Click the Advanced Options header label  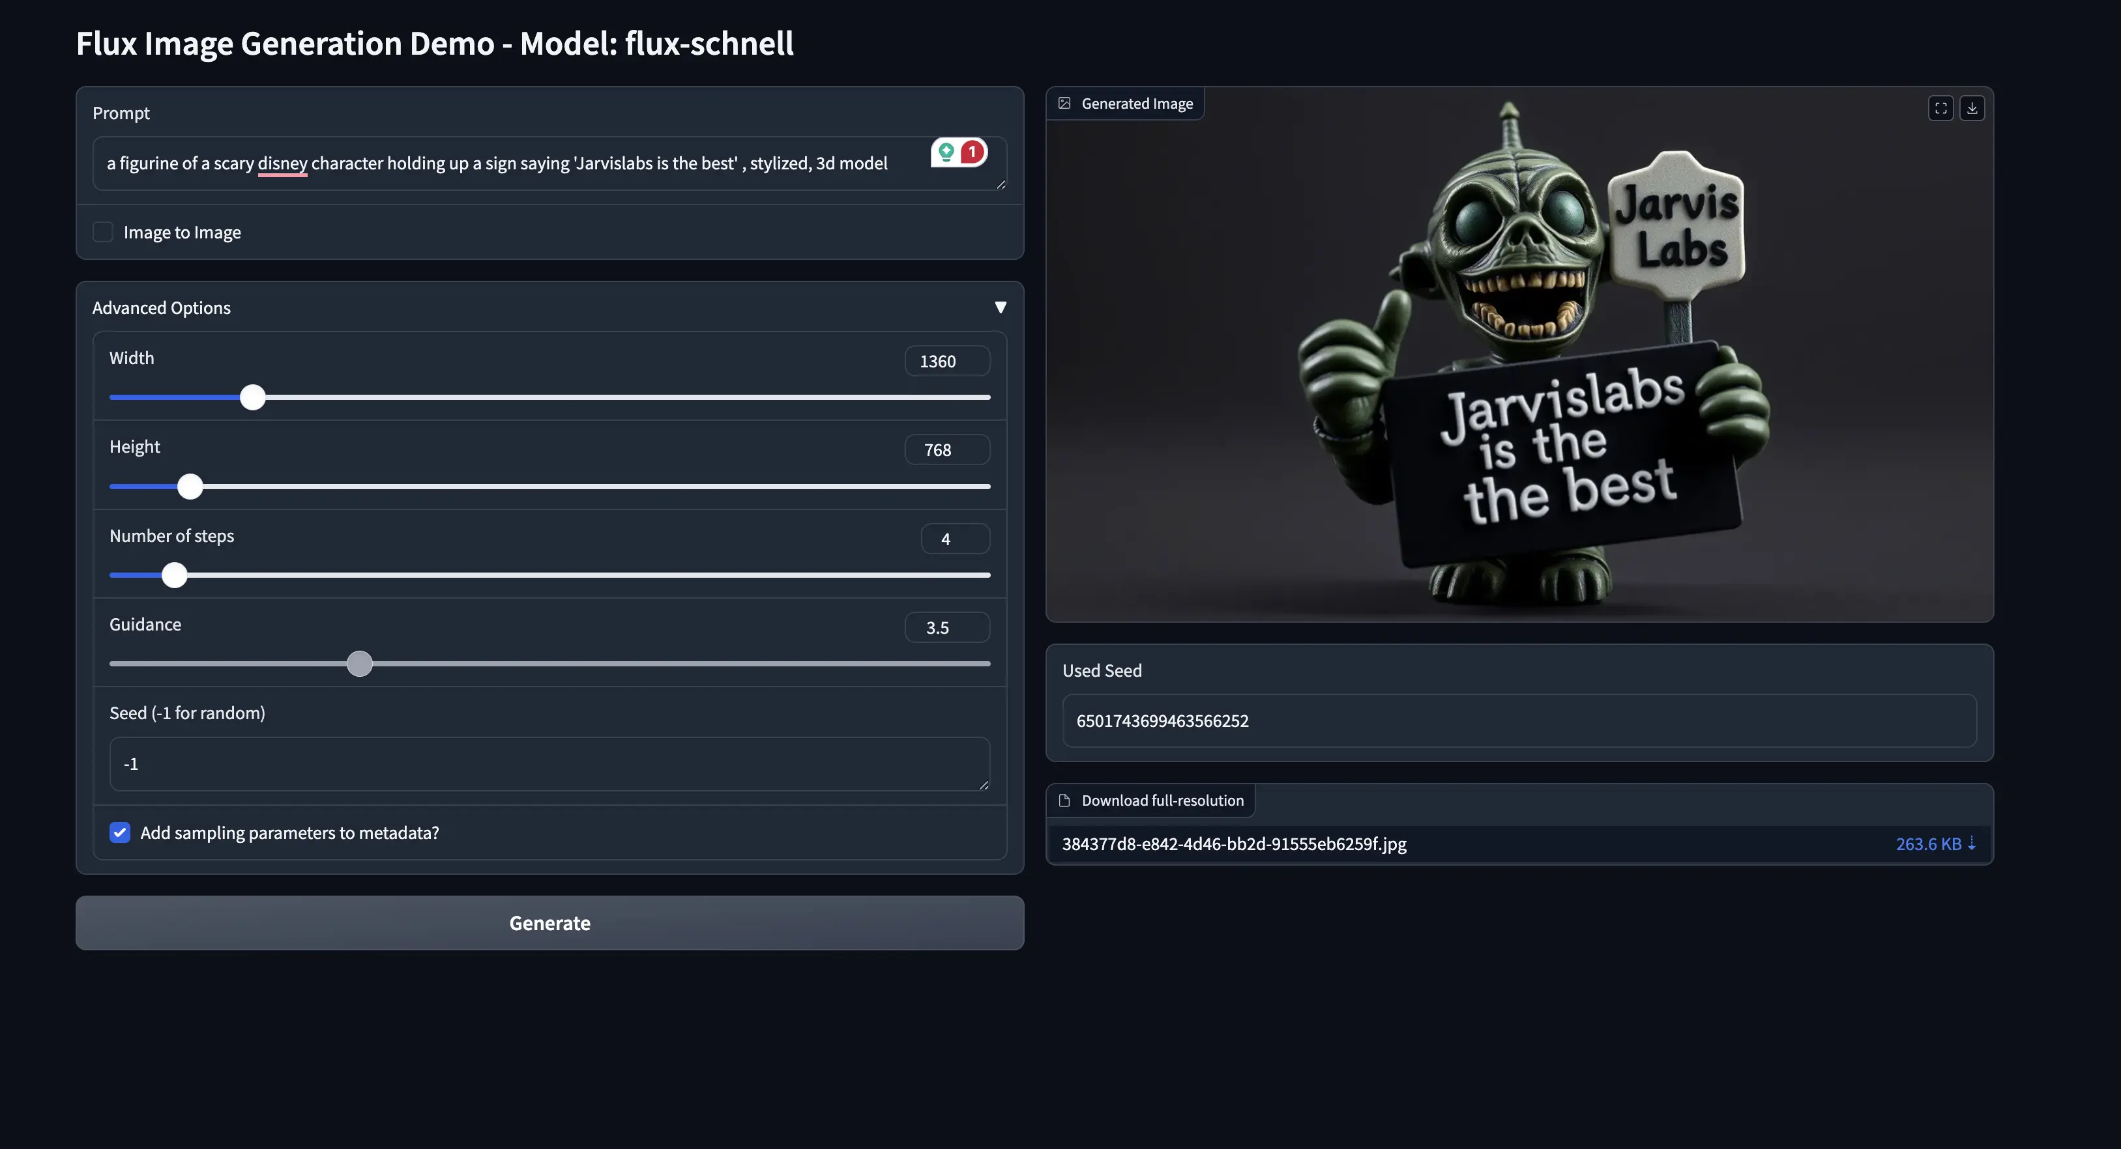click(x=162, y=308)
